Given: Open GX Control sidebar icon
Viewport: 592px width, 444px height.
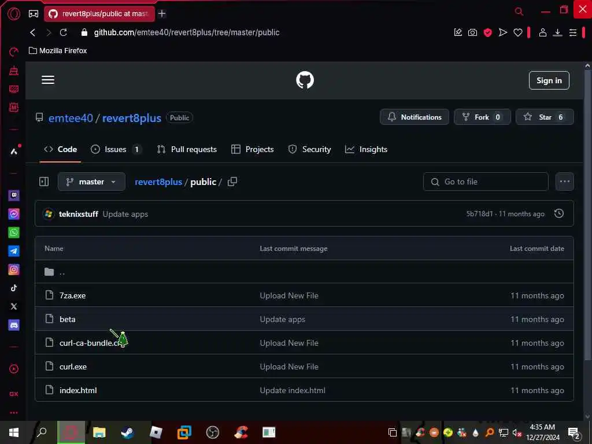Looking at the screenshot, I should (14, 51).
